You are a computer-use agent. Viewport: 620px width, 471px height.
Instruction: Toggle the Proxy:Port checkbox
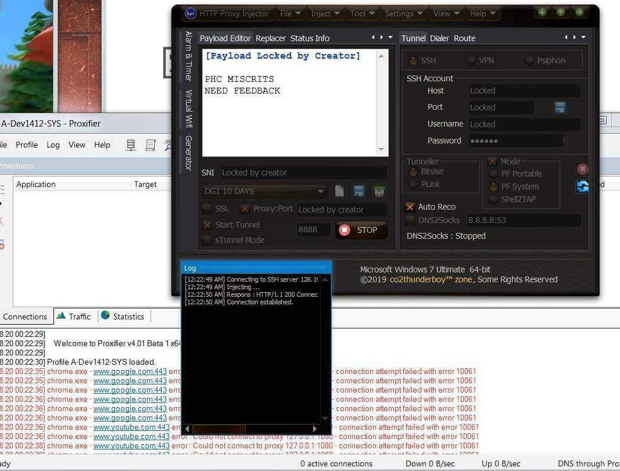pyautogui.click(x=245, y=208)
